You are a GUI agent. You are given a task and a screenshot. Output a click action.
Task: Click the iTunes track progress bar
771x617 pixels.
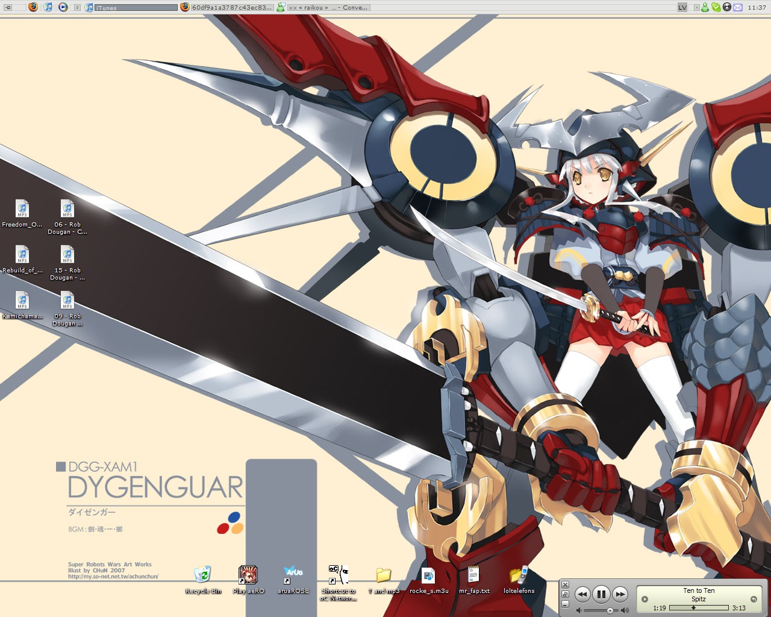tap(699, 607)
